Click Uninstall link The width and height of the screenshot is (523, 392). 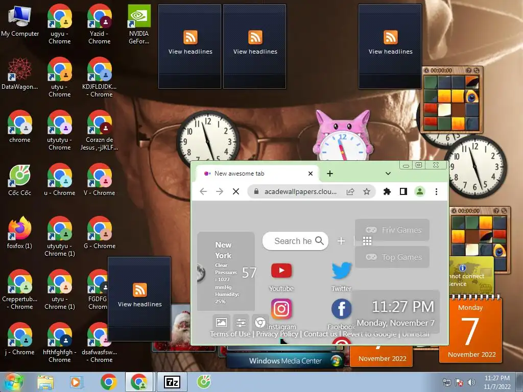click(415, 334)
